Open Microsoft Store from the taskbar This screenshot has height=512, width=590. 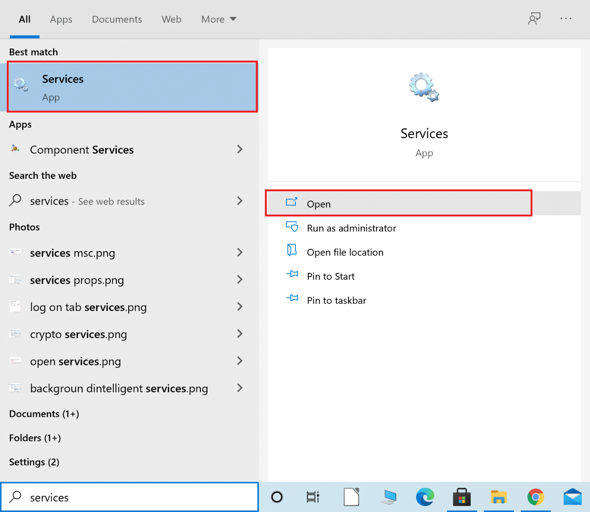pos(462,497)
